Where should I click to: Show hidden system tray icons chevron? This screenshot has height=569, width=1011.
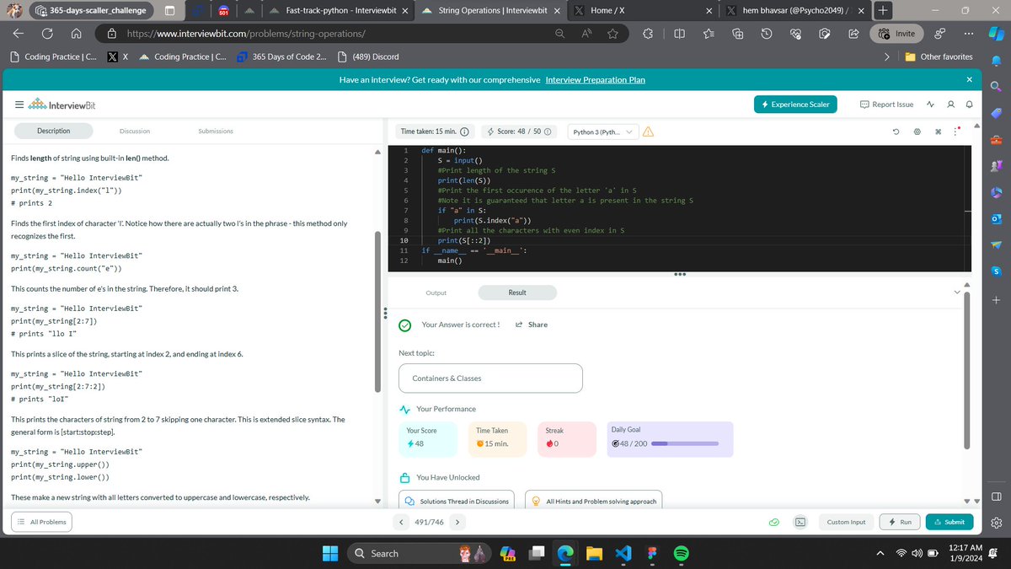coord(880,554)
